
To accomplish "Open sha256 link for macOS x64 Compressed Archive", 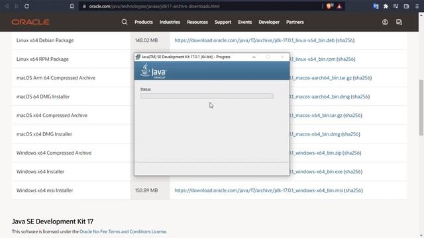I will 352,115.
